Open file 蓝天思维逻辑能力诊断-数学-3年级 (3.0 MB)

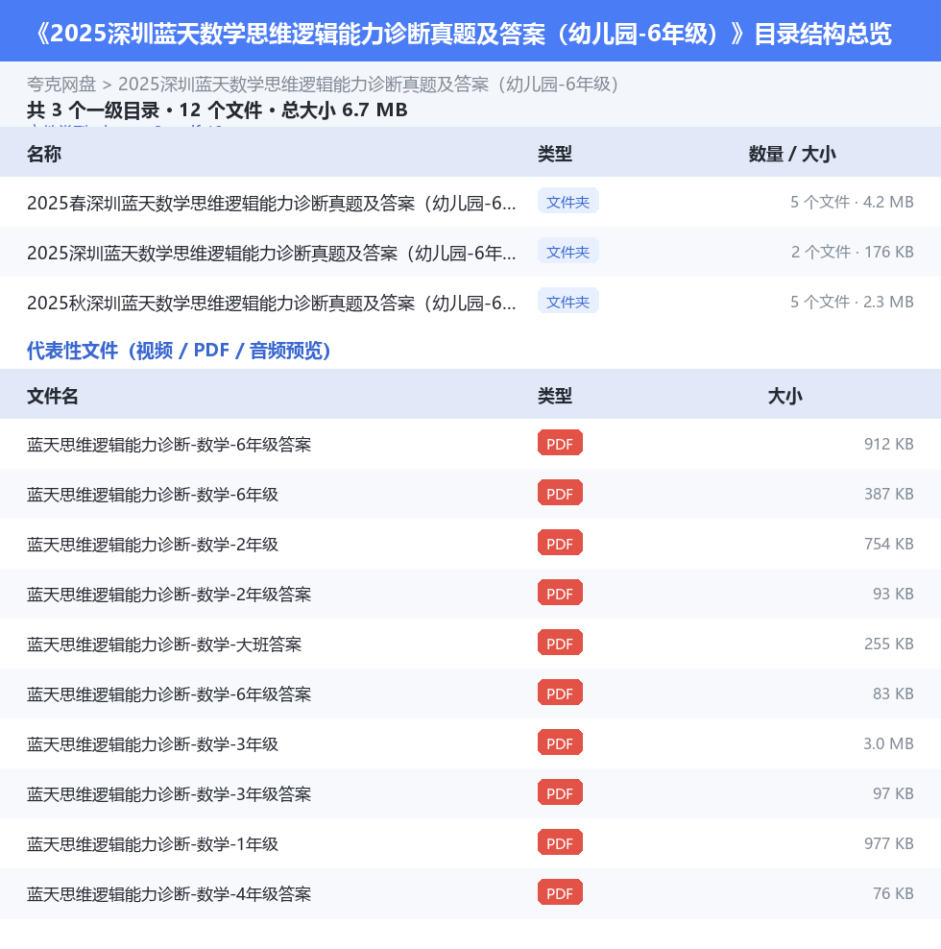coord(153,743)
